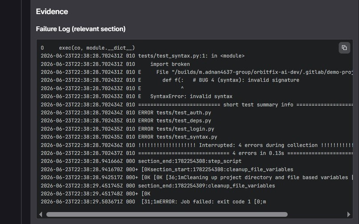
Task: Click 'Interrupted: 4 errors during collection' line
Action: (x=197, y=145)
